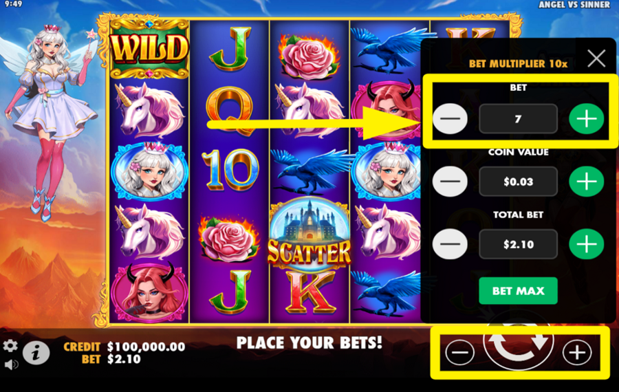This screenshot has width=619, height=392.
Task: Increase the Bet value with plus
Action: (586, 119)
